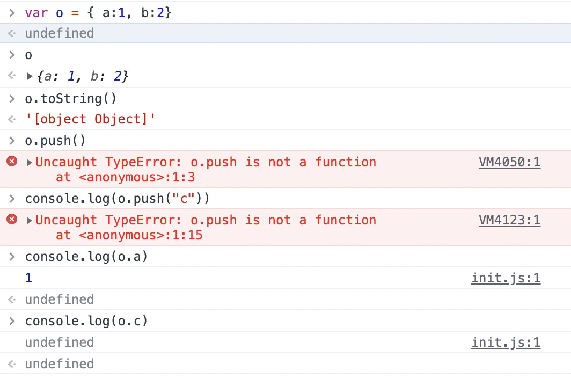Screen dimensions: 571x378
Task: Click input chevron beside console.log(o.c)
Action: click(x=12, y=321)
